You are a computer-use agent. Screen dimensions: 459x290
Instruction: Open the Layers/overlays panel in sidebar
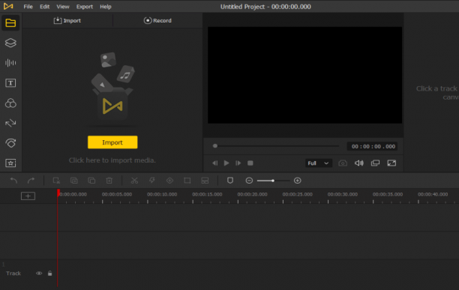10,43
